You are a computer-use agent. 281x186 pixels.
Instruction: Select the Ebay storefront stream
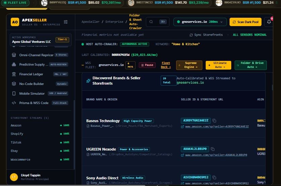point(40,151)
